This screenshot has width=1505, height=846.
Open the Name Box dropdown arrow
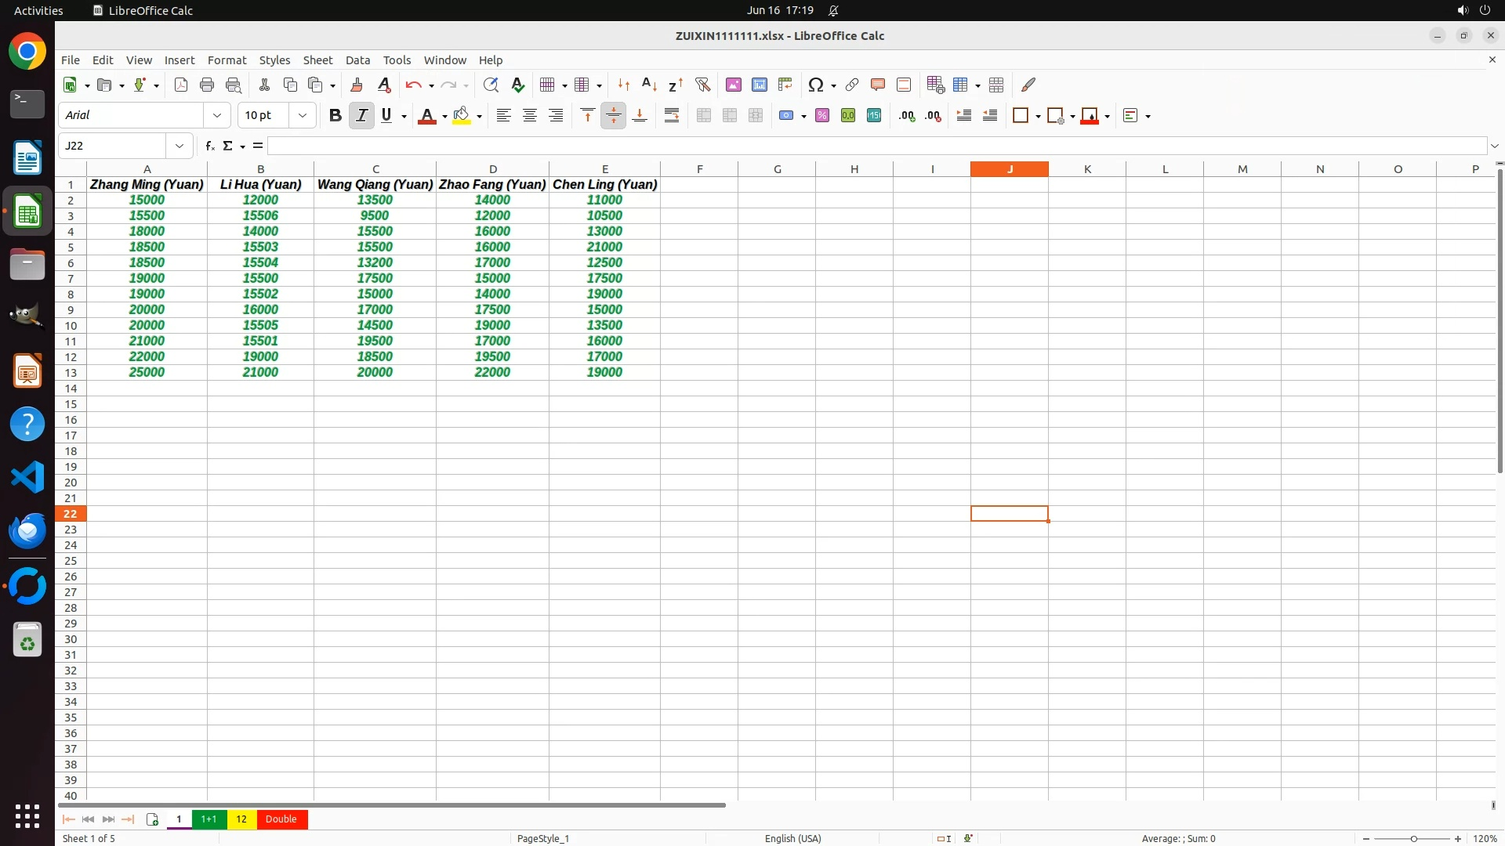pos(180,146)
